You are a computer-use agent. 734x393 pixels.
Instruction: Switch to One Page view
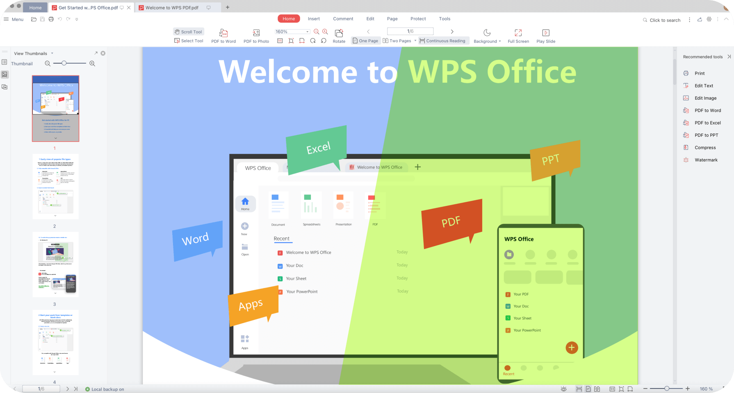point(365,41)
